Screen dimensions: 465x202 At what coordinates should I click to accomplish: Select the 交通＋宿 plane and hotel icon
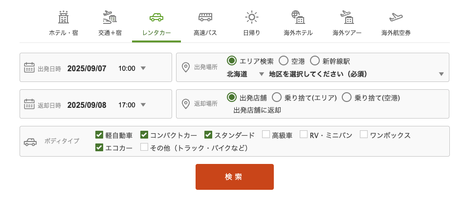pyautogui.click(x=110, y=17)
